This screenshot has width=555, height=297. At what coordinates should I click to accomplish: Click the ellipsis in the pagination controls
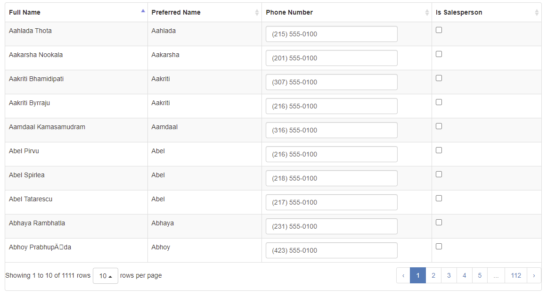[496, 275]
